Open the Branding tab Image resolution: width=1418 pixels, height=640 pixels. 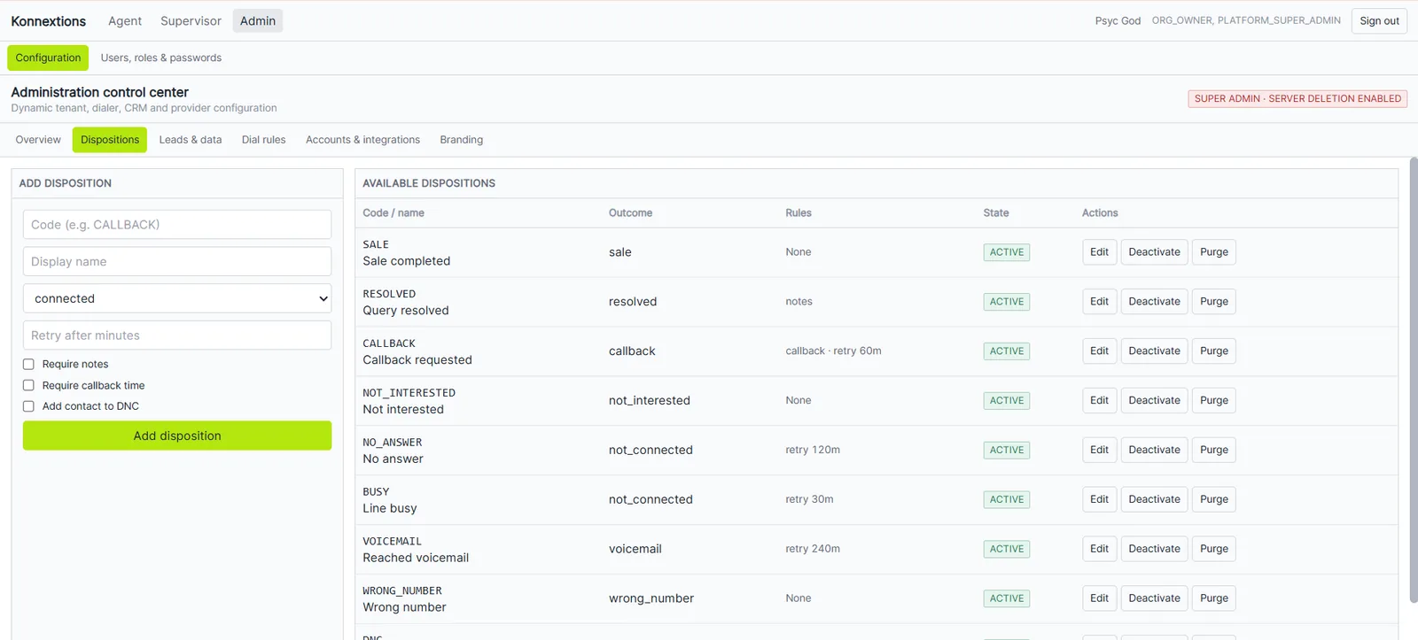pos(462,140)
